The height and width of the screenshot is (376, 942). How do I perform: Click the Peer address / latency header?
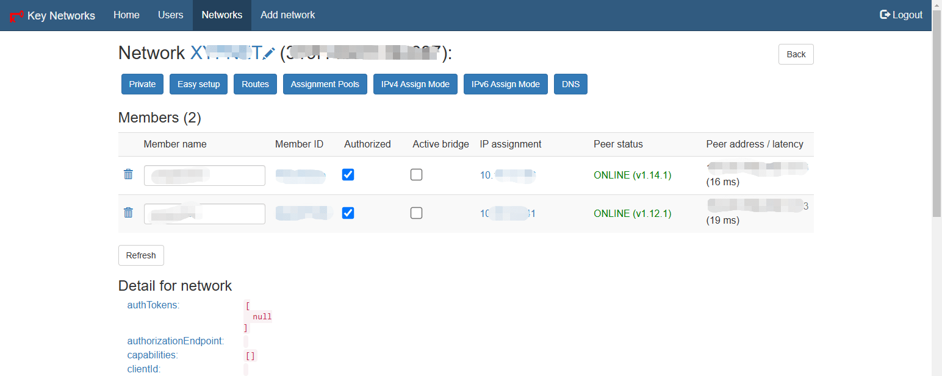click(x=755, y=144)
